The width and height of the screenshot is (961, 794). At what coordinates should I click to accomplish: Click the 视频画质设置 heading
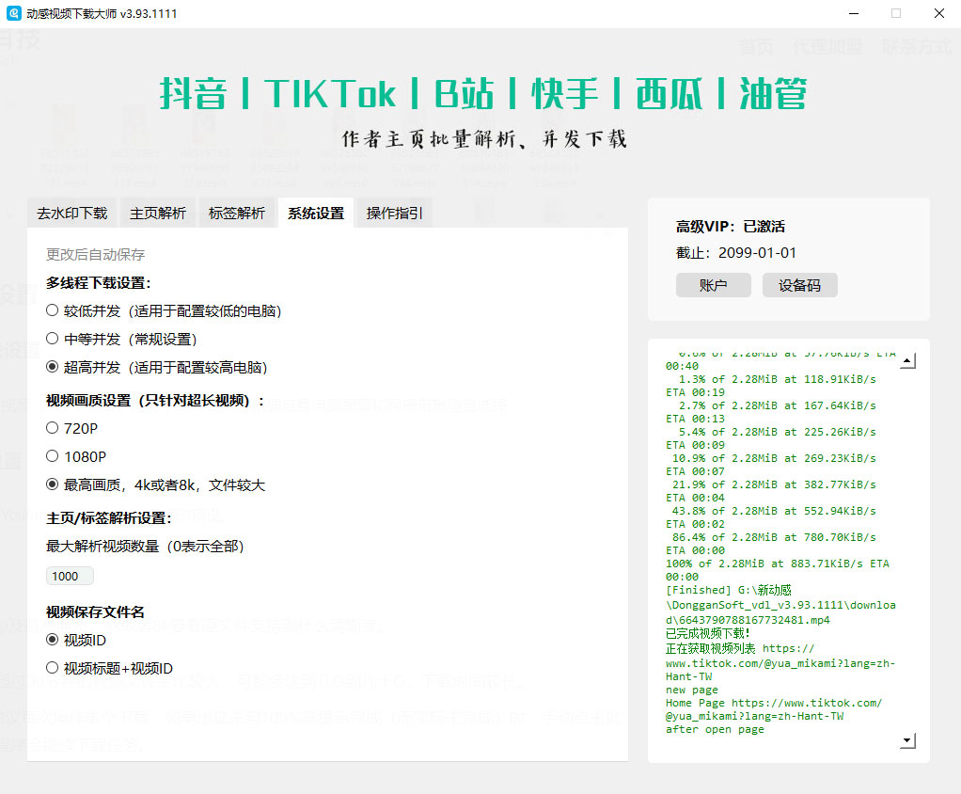pos(155,401)
